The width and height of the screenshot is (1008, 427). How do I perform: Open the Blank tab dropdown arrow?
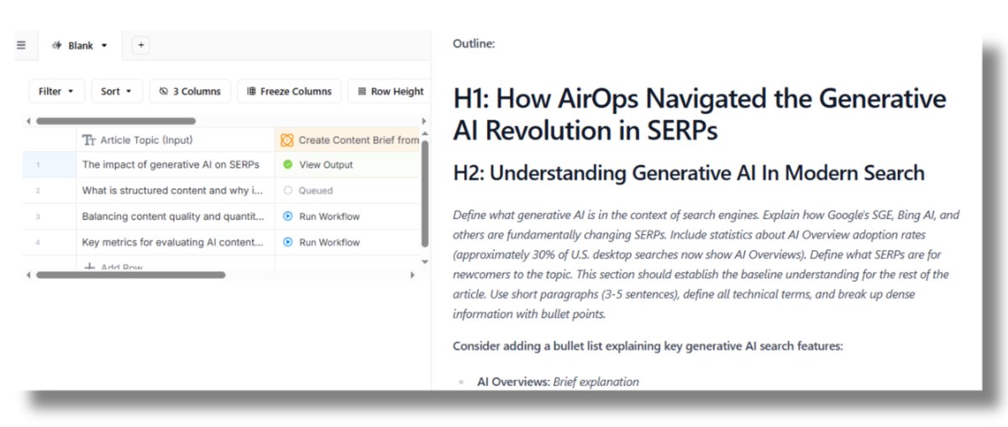[x=104, y=46]
